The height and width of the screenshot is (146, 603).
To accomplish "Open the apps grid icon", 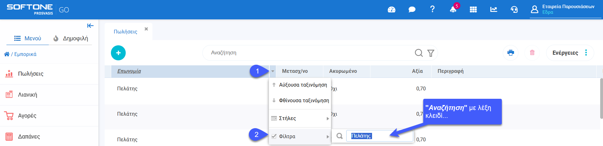I will click(x=473, y=10).
